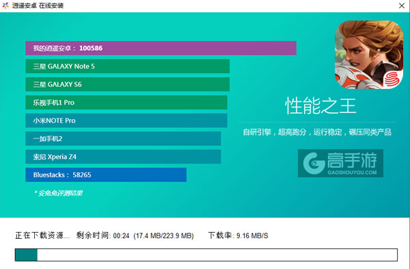Select the GALAXY S6 bar
Viewport: 410px width, 269px height.
point(128,84)
